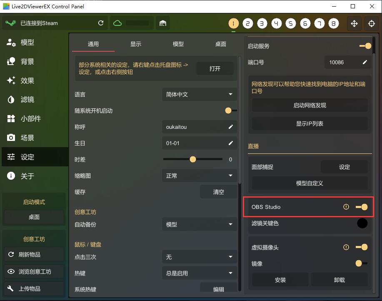The height and width of the screenshot is (301, 382).
Task: Click the 上传物品 button
Action: coord(34,288)
